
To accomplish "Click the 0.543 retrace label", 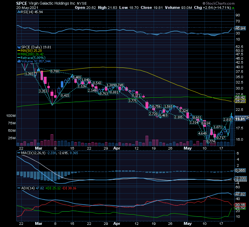I will coord(97,83).
